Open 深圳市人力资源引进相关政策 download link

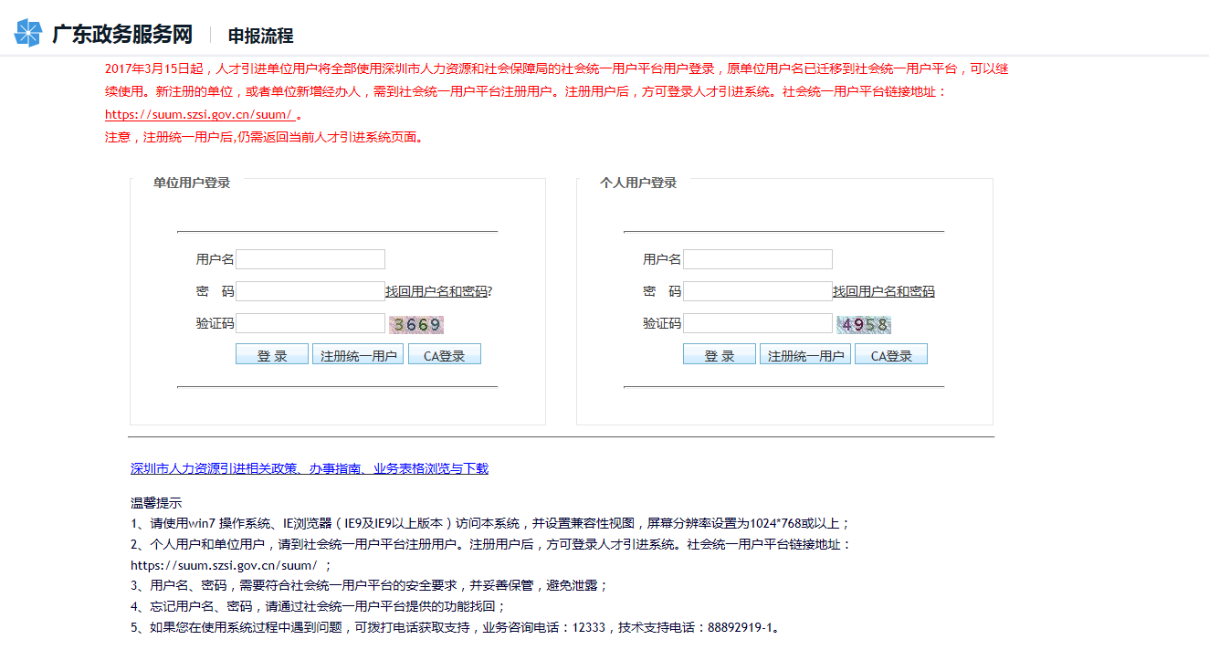(310, 468)
